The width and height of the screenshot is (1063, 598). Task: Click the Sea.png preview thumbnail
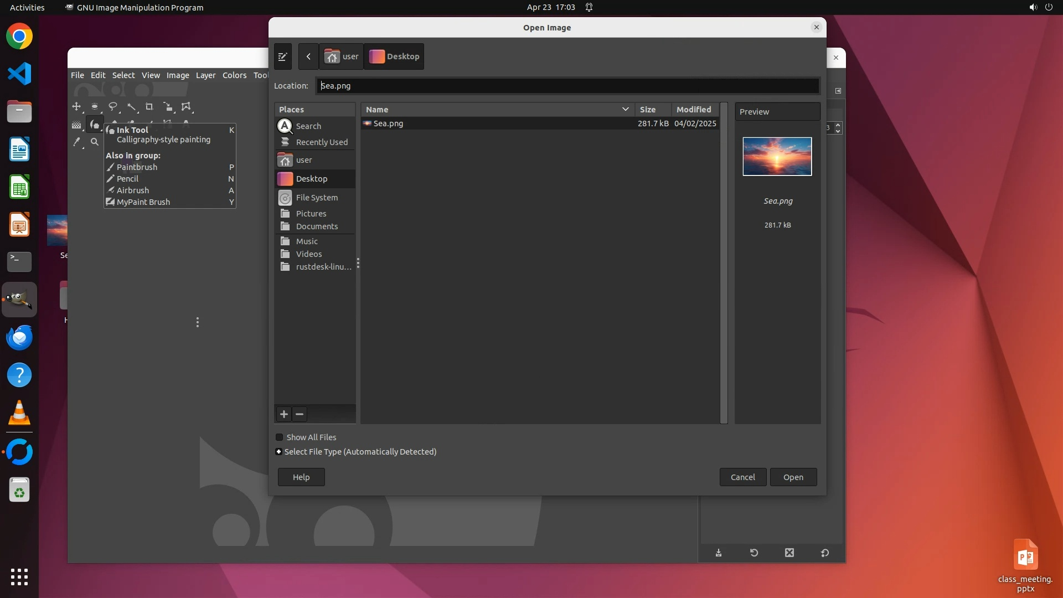click(x=777, y=157)
